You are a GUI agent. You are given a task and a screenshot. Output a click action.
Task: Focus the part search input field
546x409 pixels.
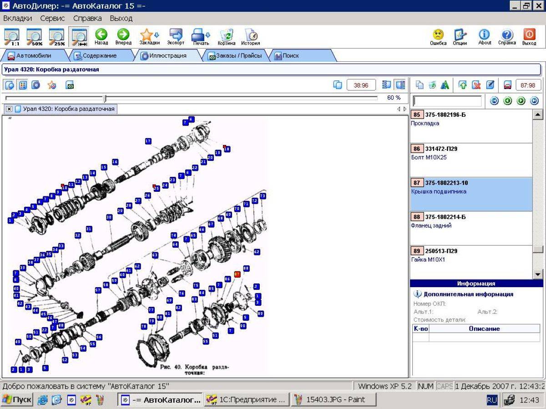[447, 101]
